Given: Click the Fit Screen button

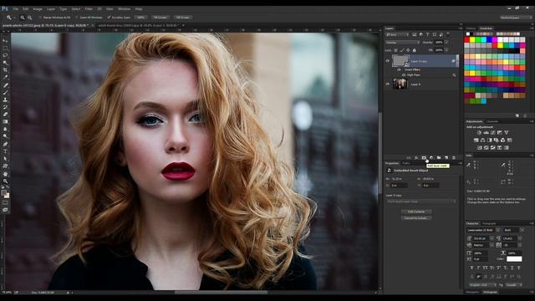Looking at the screenshot, I should [x=160, y=18].
